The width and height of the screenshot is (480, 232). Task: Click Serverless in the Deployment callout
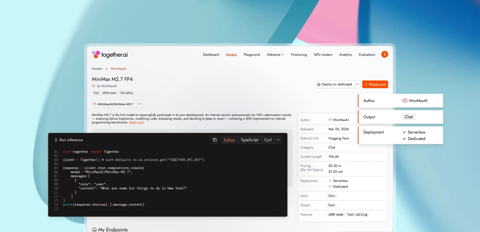[414, 132]
